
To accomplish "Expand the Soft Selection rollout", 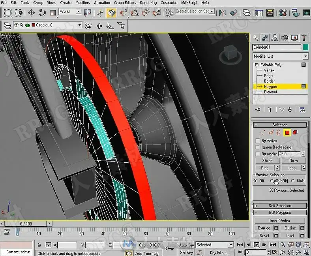I will point(280,206).
